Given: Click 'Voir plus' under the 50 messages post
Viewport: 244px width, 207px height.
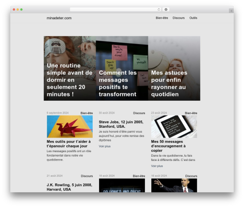Looking at the screenshot, I should [157, 166].
